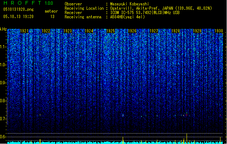Click the 0.7 kHz axis label
The width and height of the screenshot is (227, 144).
[3, 119]
